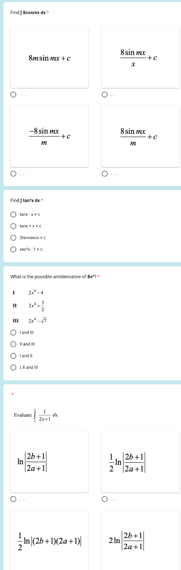
Task: Select radio button under ln|(2b+1)/(2a+1)| image
Action: [x=13, y=499]
